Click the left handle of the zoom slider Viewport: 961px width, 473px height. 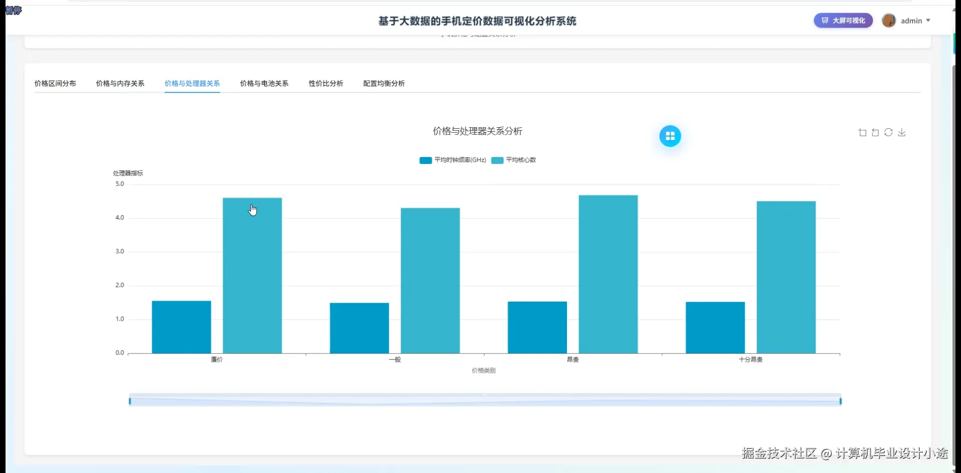(x=130, y=401)
